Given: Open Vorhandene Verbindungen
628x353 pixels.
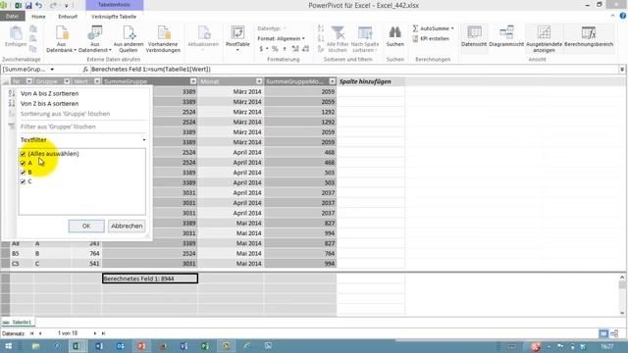Looking at the screenshot, I should coord(163,38).
